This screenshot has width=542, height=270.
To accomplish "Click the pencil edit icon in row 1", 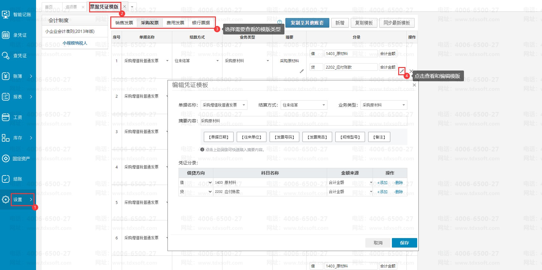I will tap(402, 71).
